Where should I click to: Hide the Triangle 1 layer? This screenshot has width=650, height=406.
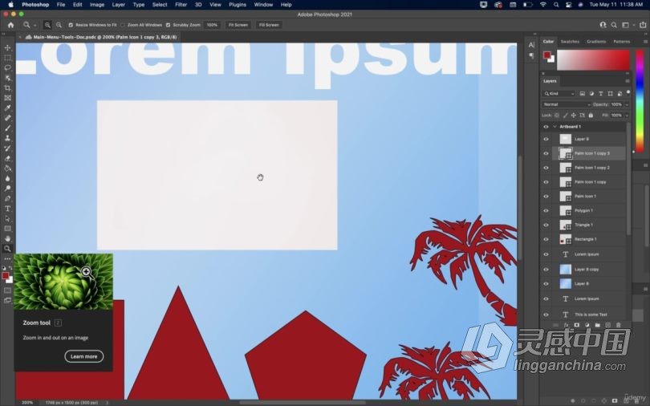pos(546,225)
